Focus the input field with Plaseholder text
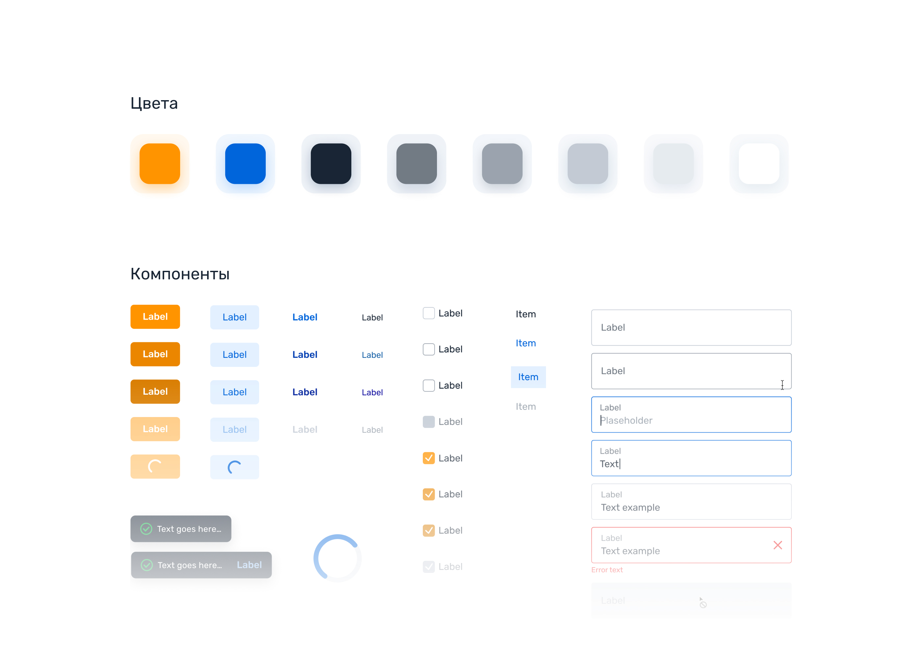 (691, 414)
